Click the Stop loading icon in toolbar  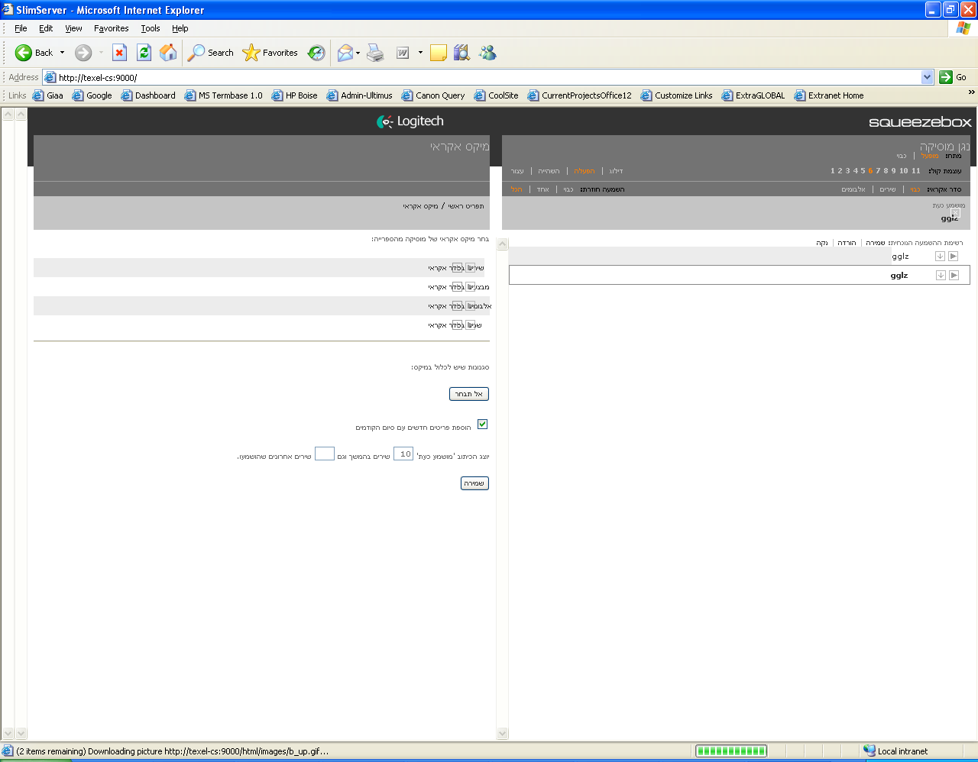pyautogui.click(x=119, y=53)
